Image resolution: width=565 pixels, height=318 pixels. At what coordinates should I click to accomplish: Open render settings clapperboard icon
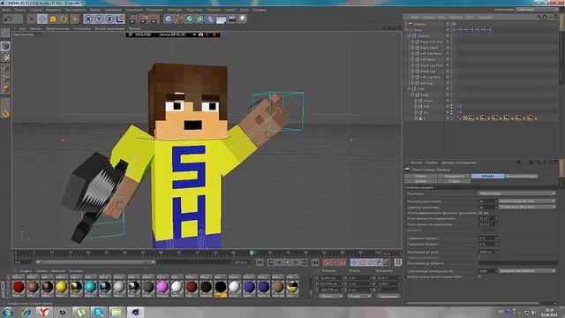pos(154,19)
